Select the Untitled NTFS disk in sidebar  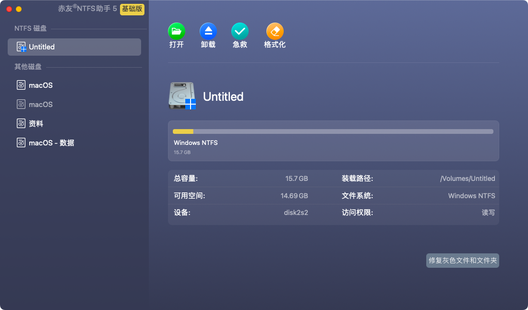coord(74,47)
